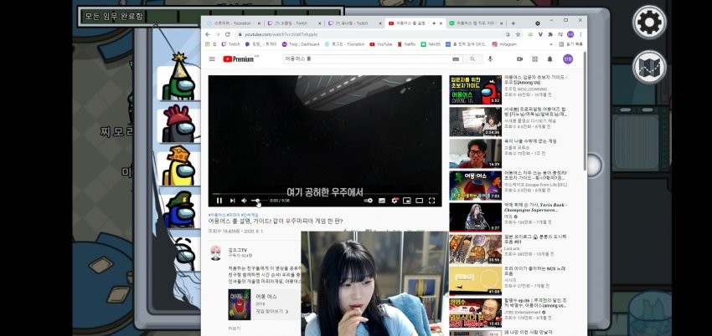This screenshot has height=336, width=712.
Task: Open the 41:59 suggested video thumbnail
Action: point(476,281)
